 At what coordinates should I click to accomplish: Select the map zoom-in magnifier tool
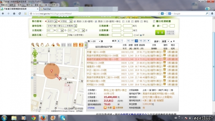pyautogui.click(x=33, y=45)
